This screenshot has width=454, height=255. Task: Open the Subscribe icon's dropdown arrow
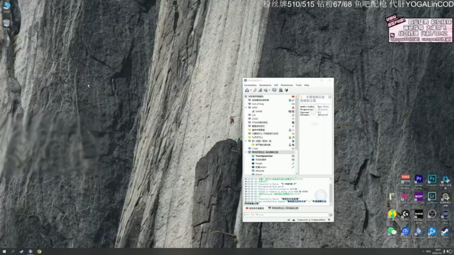click(x=269, y=91)
